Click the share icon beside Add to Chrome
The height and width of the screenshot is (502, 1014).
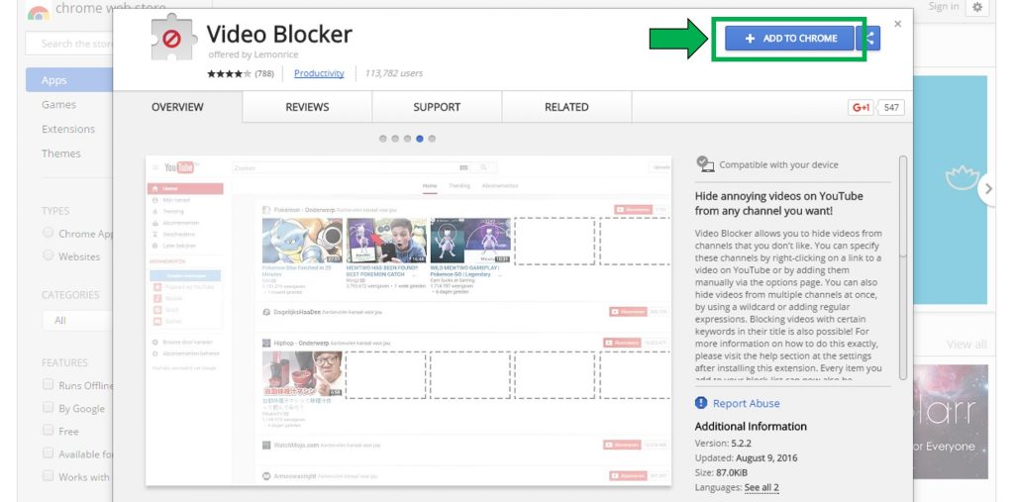(869, 39)
